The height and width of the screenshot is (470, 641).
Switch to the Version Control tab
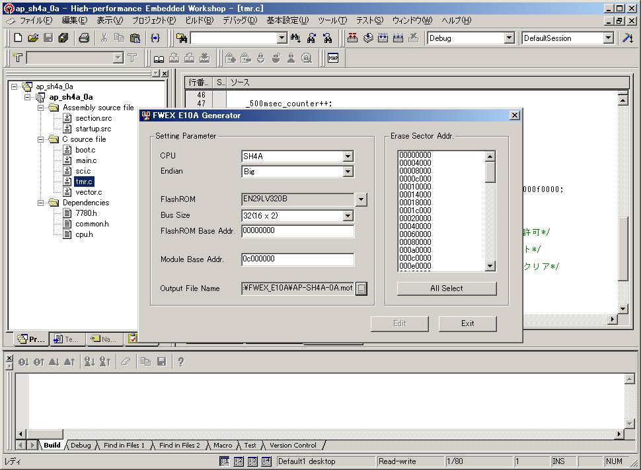293,446
